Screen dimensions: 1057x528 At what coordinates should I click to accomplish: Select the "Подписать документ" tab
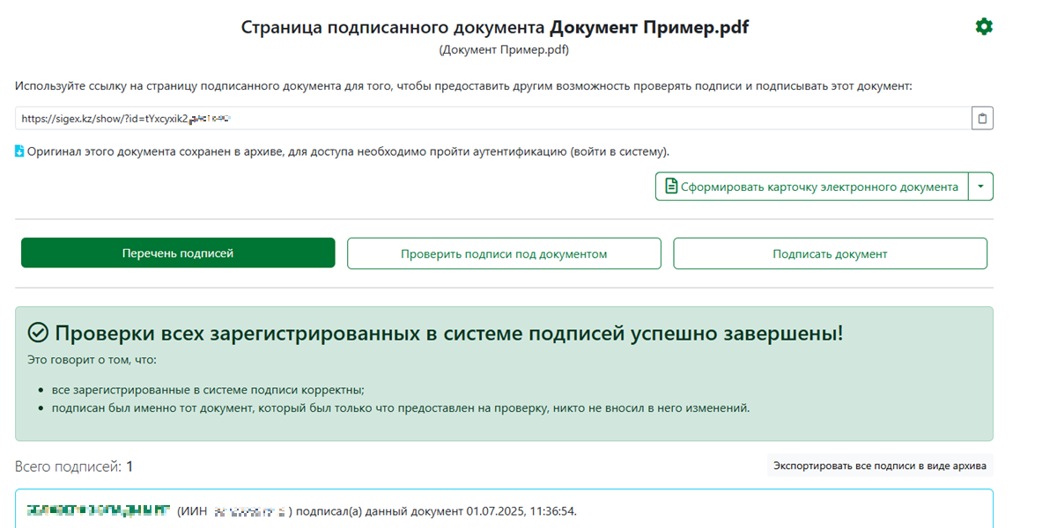click(x=830, y=253)
